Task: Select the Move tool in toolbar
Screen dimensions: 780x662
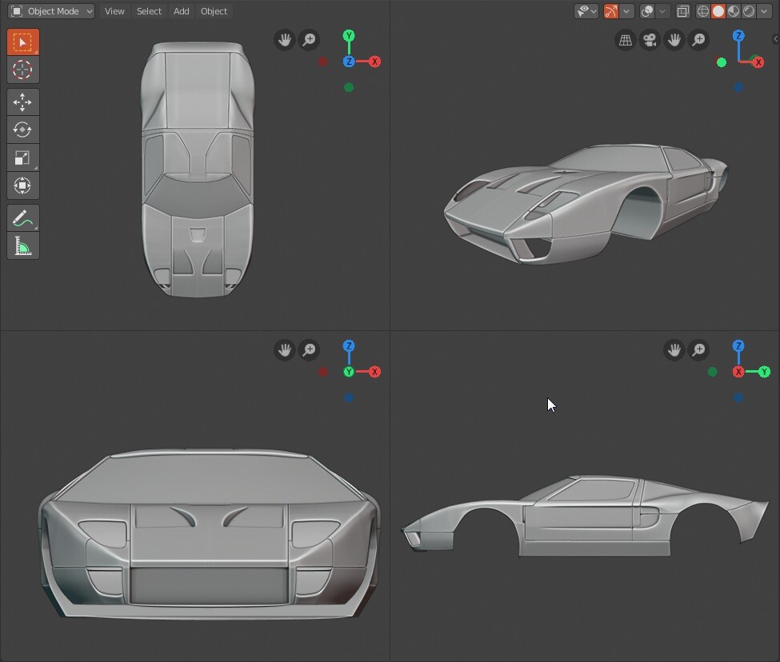Action: (x=22, y=102)
